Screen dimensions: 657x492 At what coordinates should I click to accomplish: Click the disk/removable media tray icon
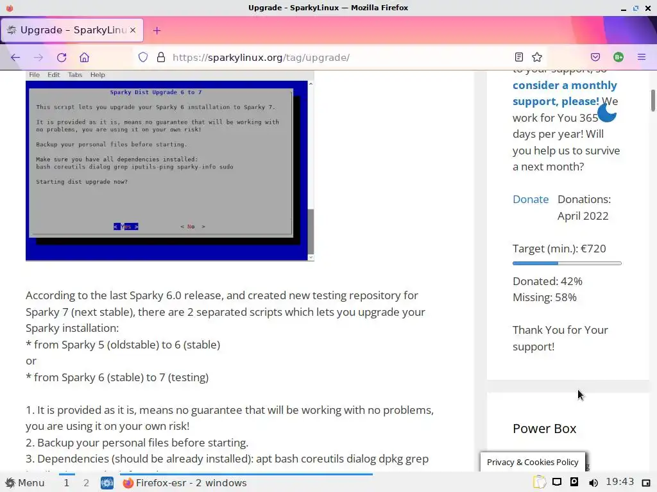574,482
